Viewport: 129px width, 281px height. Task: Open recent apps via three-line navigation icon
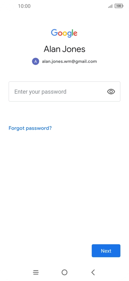point(36,272)
